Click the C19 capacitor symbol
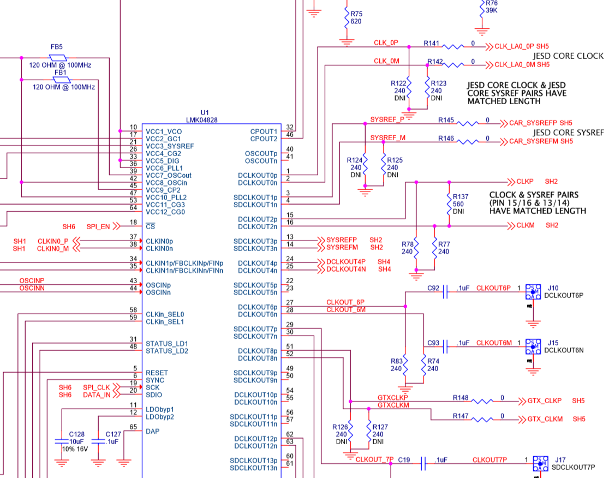Screen dimensions: 609x478 (423, 463)
